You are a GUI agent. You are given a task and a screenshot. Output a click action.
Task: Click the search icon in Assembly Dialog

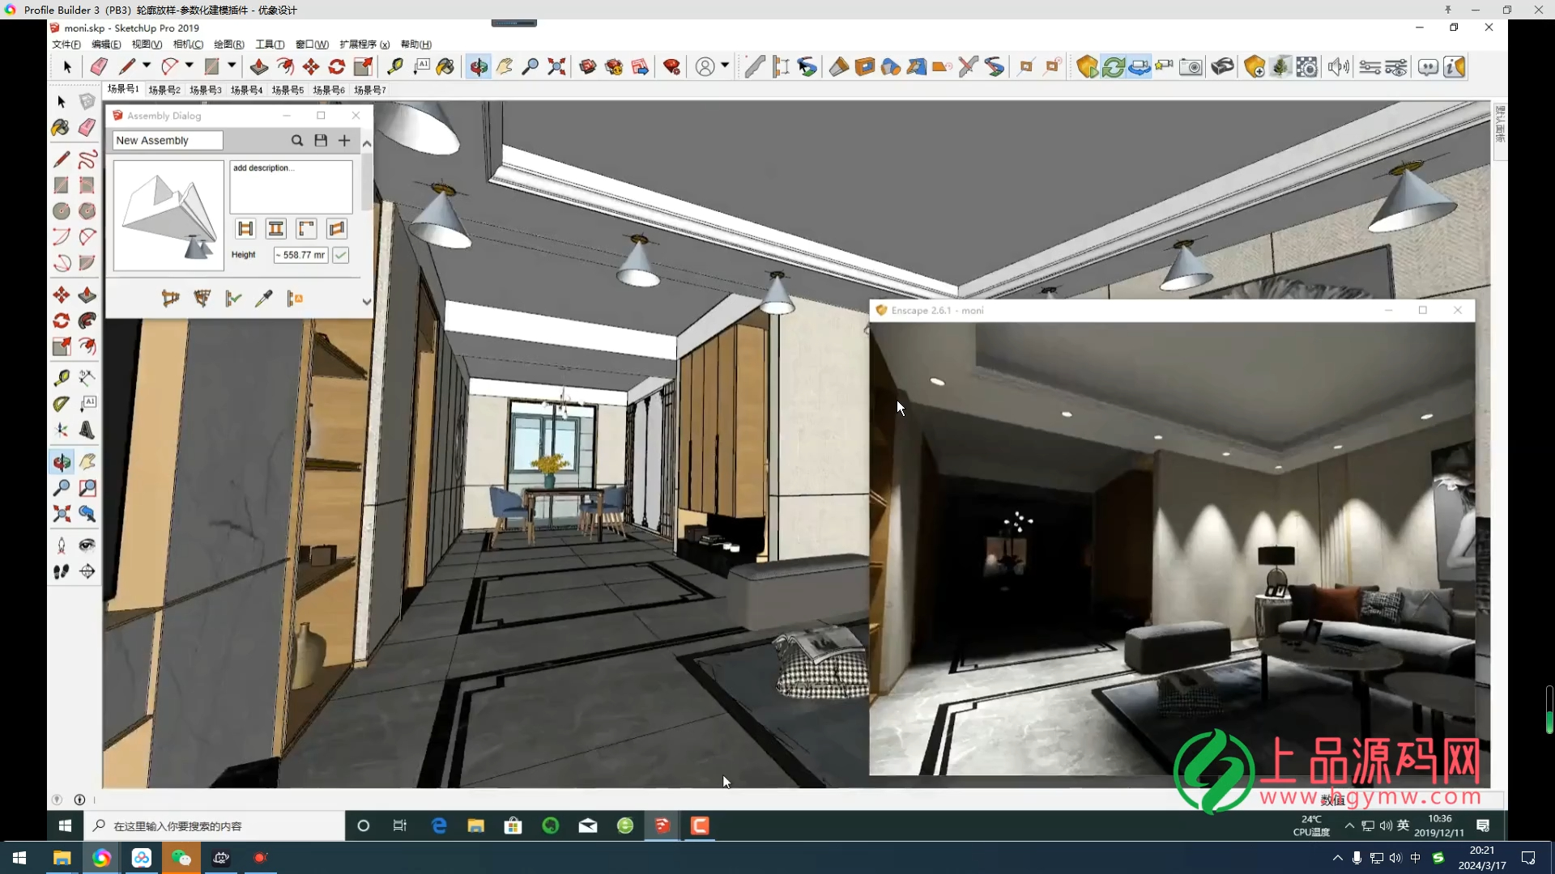297,140
